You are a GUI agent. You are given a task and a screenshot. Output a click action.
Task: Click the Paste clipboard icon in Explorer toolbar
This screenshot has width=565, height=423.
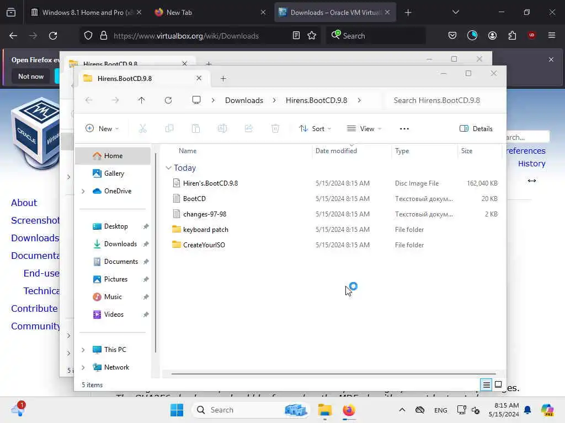coord(196,128)
